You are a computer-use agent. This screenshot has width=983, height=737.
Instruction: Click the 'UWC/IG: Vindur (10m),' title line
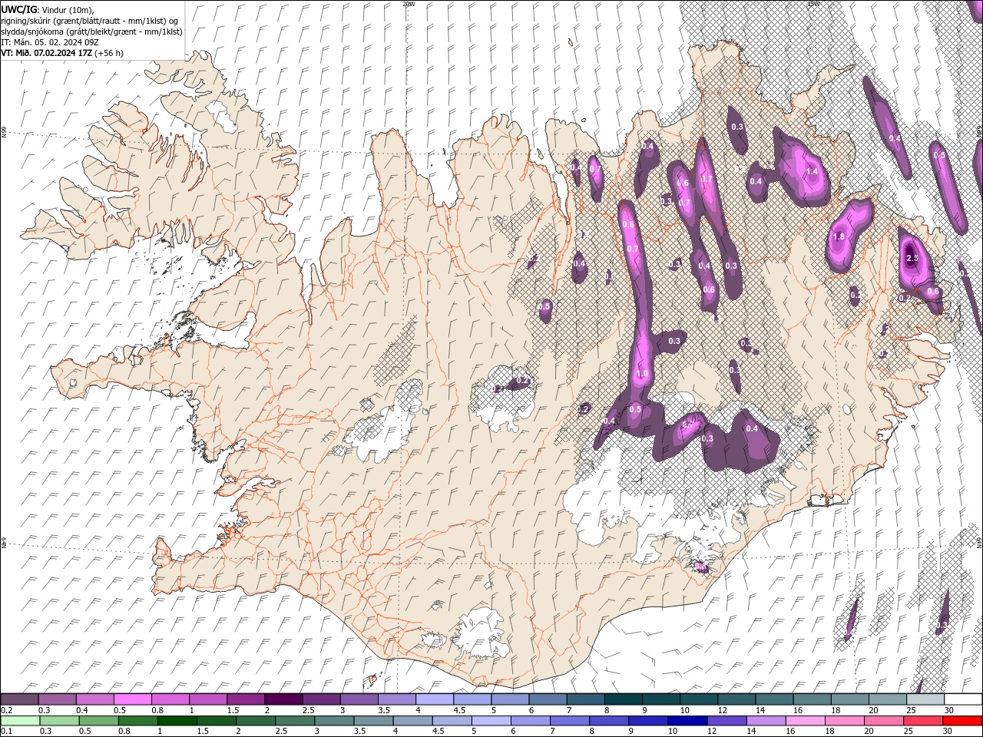click(x=48, y=9)
